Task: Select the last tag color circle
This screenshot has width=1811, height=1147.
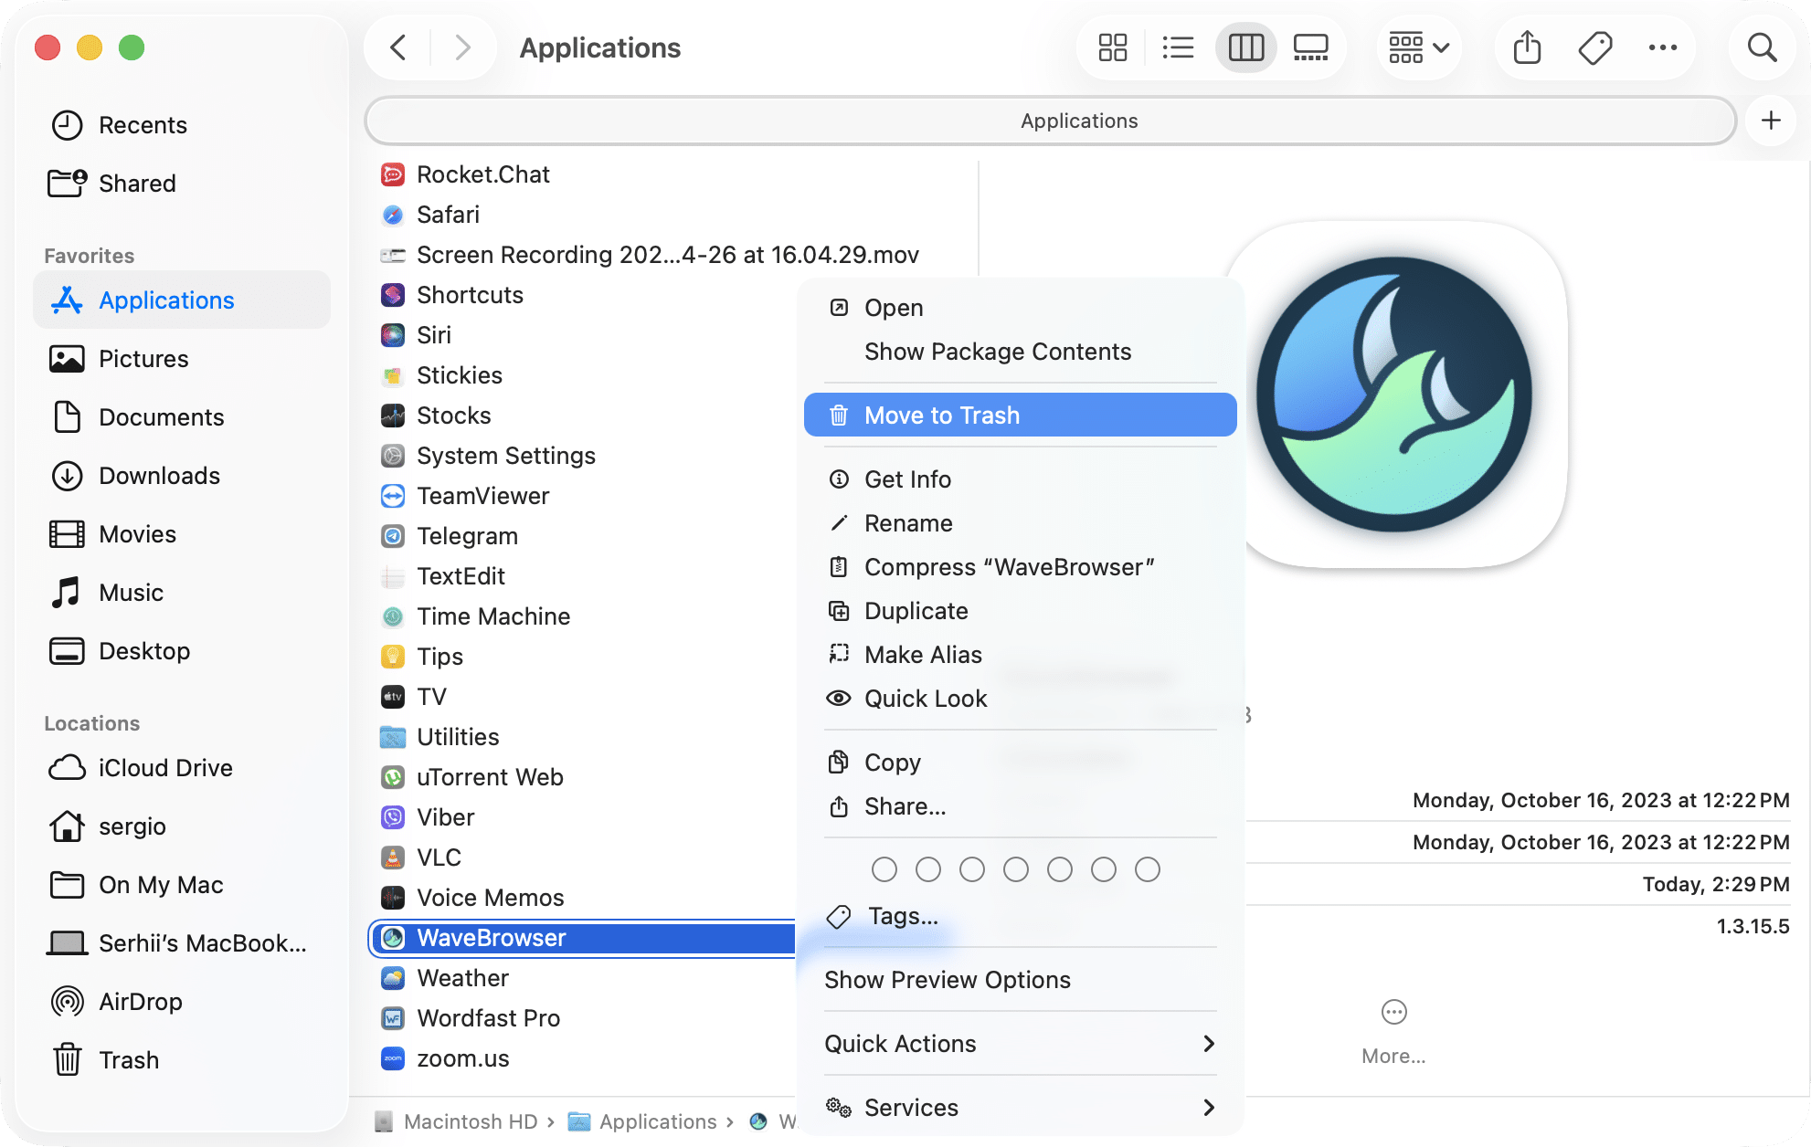Action: click(1147, 869)
